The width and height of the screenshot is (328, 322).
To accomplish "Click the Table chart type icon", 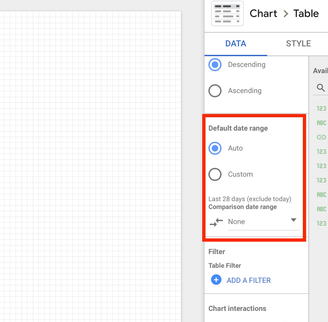I will click(227, 14).
